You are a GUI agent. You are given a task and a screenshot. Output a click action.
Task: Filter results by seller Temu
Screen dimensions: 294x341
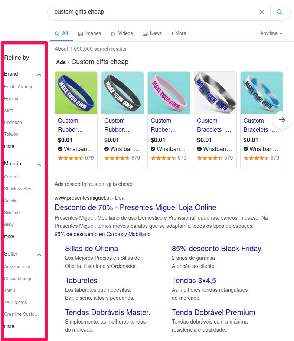[10, 291]
